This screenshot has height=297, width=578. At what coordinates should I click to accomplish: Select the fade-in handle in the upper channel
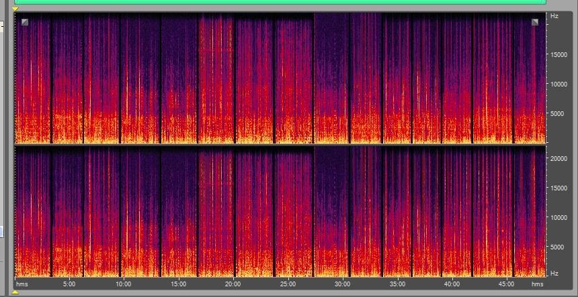tap(25, 22)
